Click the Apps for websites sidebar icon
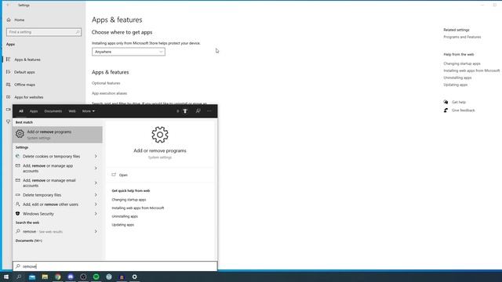 [x=9, y=97]
